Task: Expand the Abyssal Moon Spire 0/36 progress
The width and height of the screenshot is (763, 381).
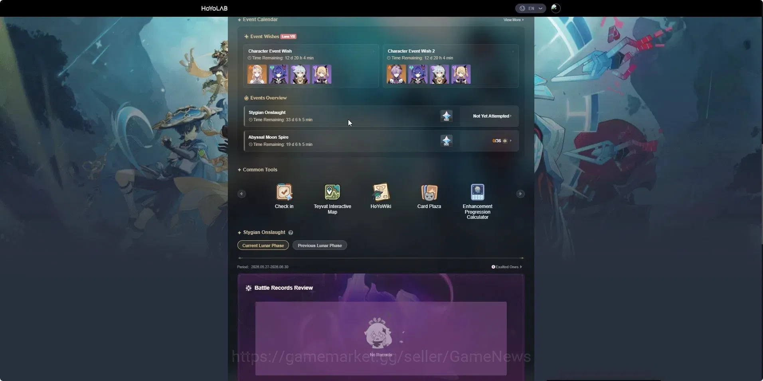Action: click(502, 141)
